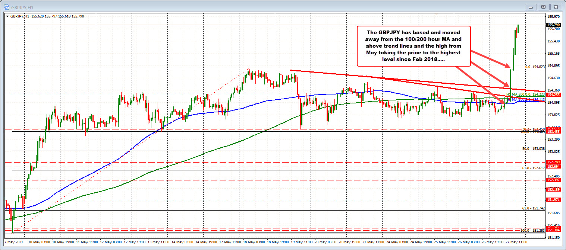Click the 100.0 - 151.253 Fibonacci label
Viewport: 566px width, 250px height.
click(x=532, y=231)
